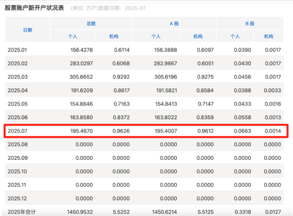Click the value 282.9867
The image size is (293, 216).
click(165, 63)
